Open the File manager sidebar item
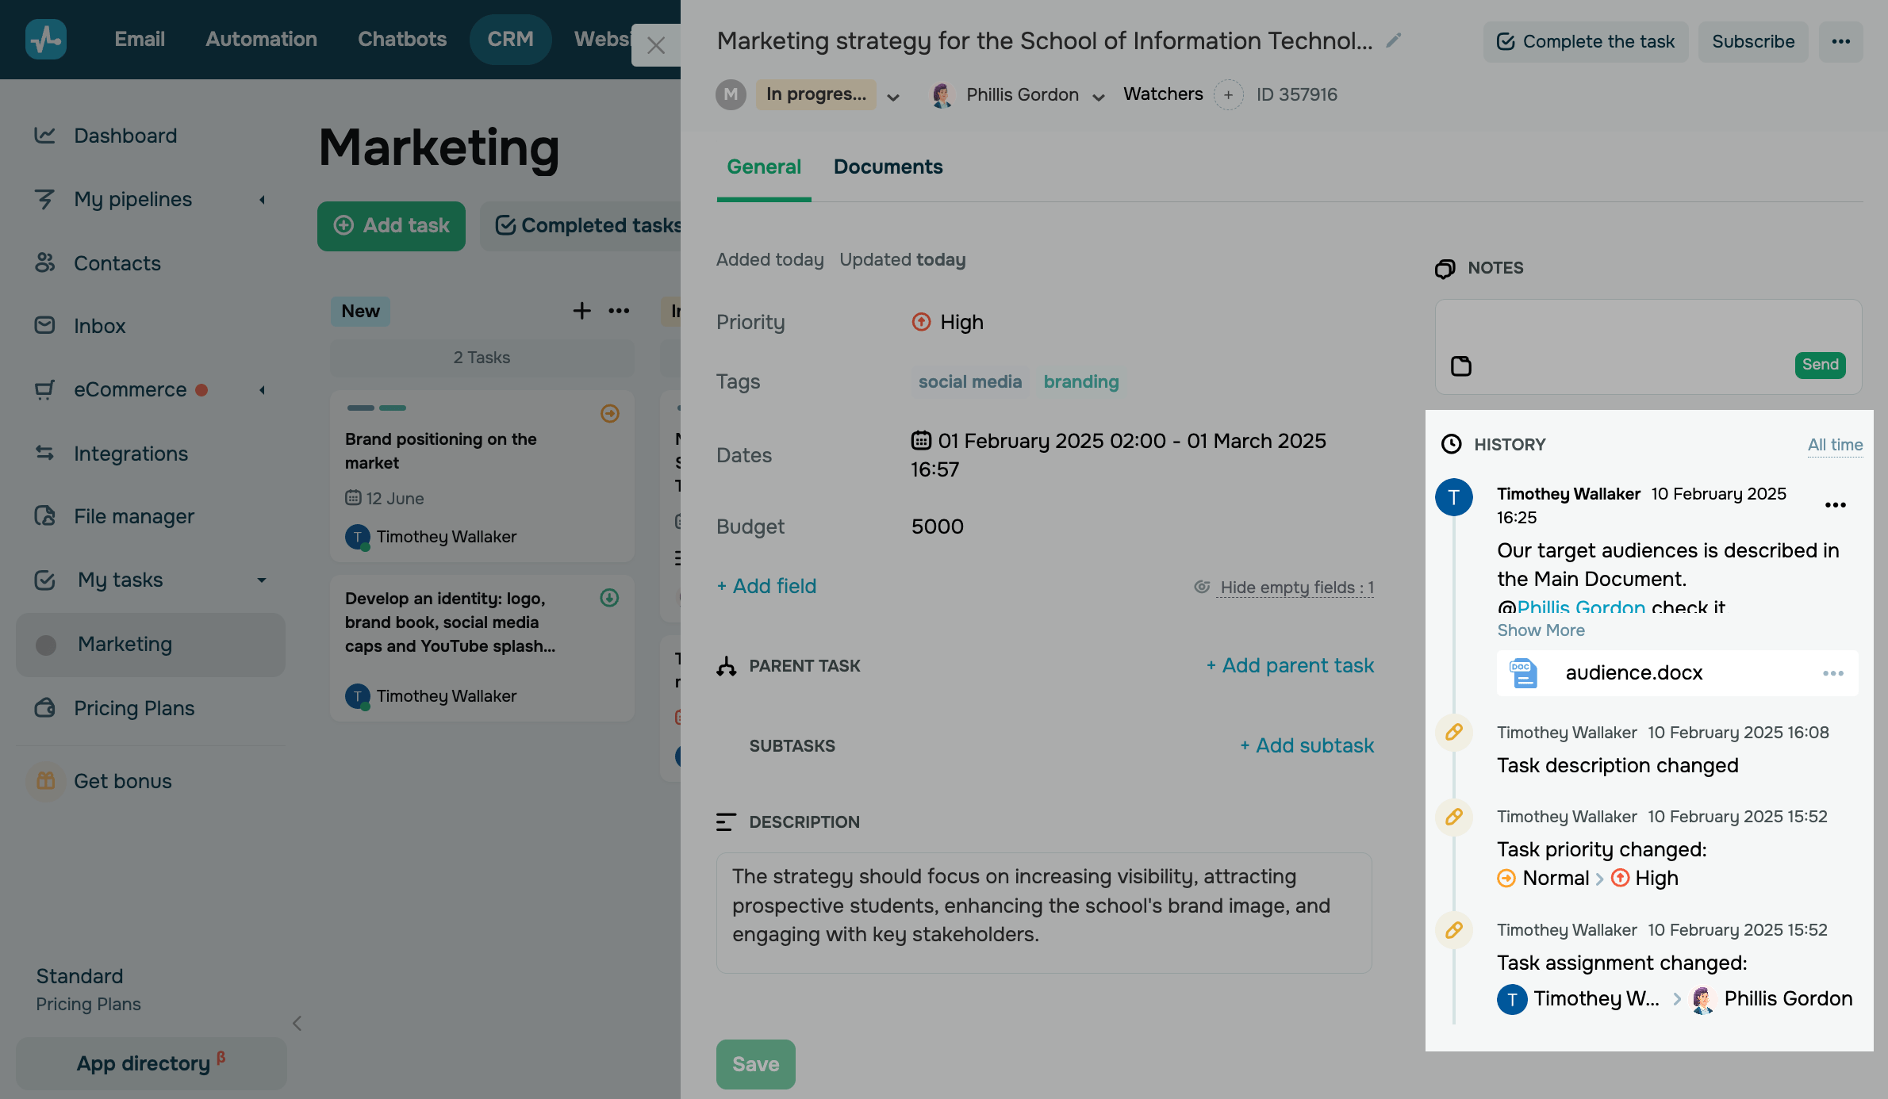 (x=134, y=516)
